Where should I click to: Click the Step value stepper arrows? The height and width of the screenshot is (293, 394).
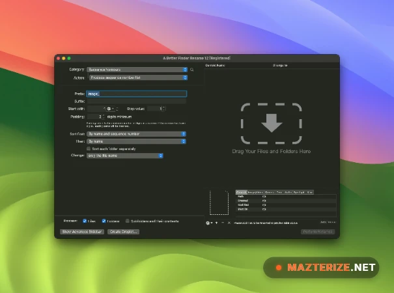pyautogui.click(x=164, y=109)
